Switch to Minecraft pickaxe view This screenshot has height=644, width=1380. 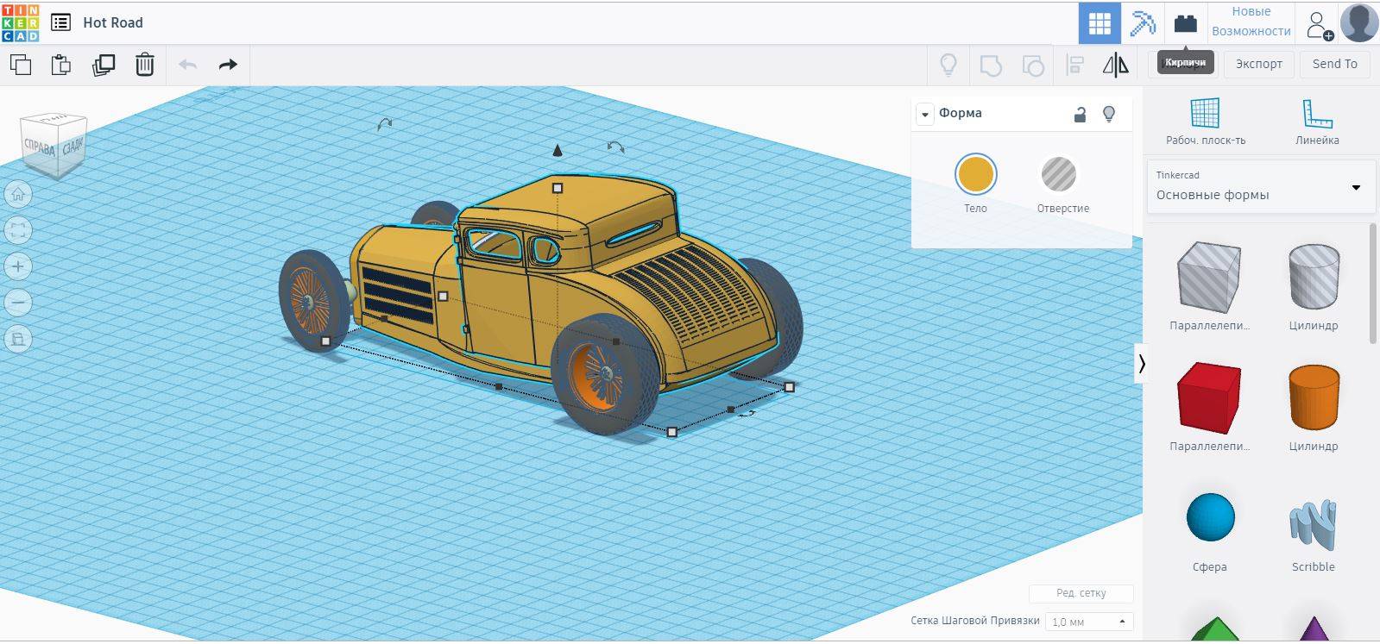[x=1143, y=23]
